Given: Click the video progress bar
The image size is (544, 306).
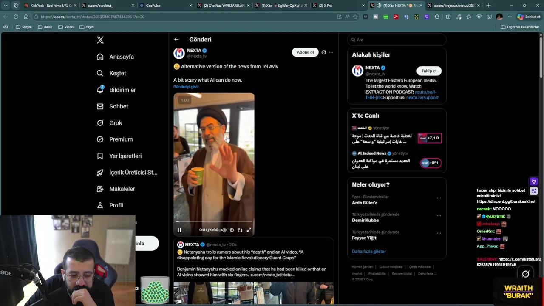Looking at the screenshot, I should pyautogui.click(x=214, y=221).
